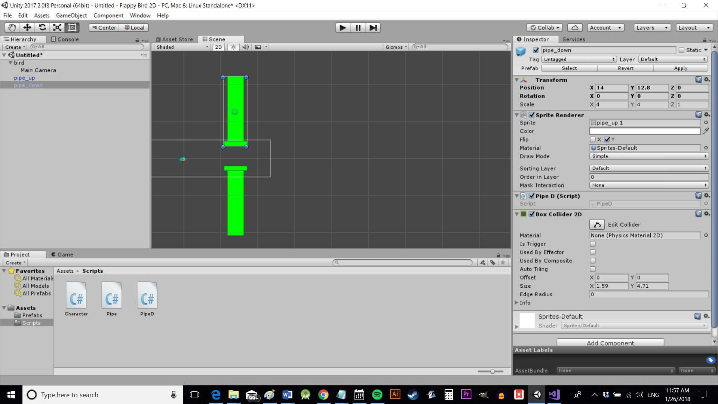Click the Edit Collider button icon

click(x=597, y=224)
